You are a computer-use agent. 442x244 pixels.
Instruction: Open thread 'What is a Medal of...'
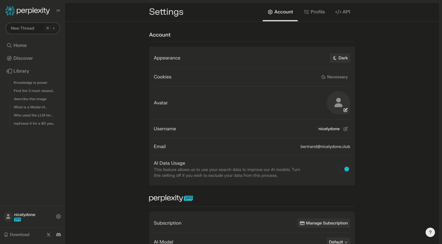[x=30, y=107]
